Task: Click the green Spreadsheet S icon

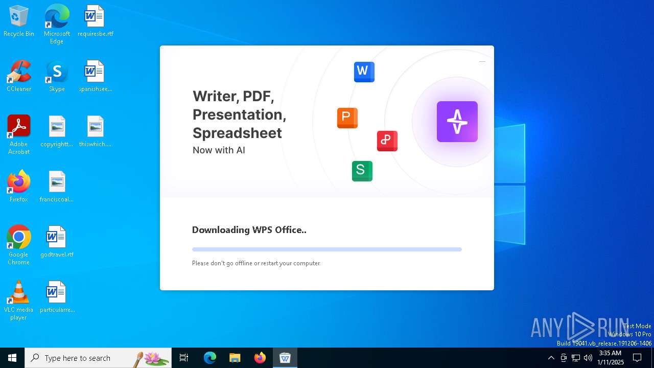Action: pos(362,171)
